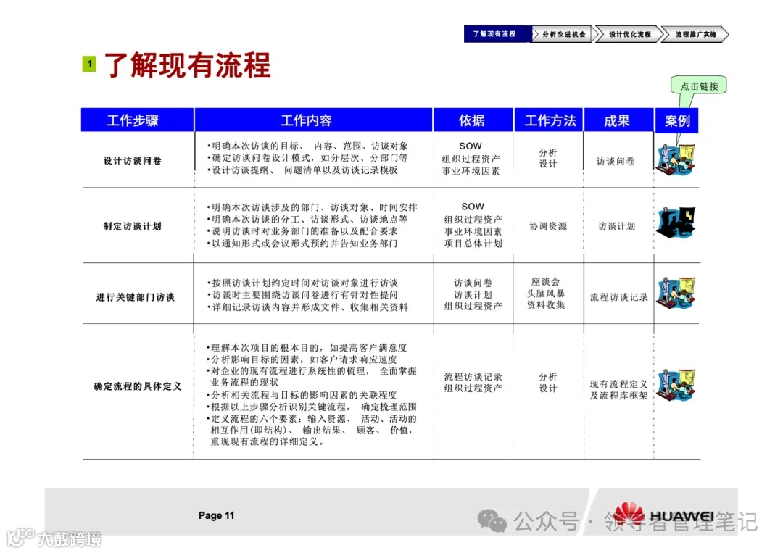Screen dimensions: 783x553
Task: Click the green 点击链接 callout
Action: pyautogui.click(x=700, y=86)
